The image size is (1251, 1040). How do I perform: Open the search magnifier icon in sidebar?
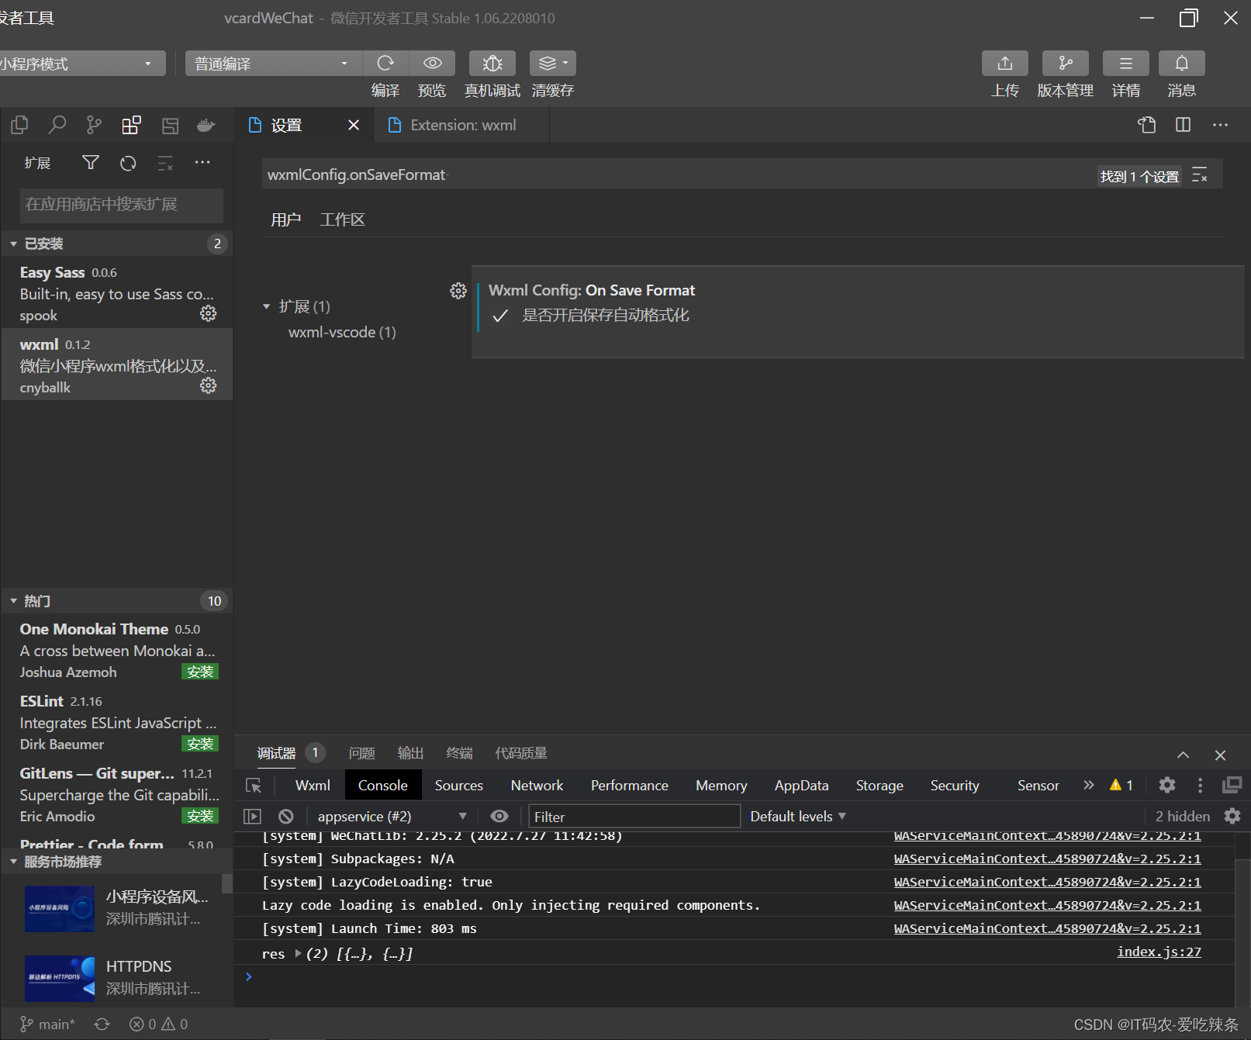(57, 125)
